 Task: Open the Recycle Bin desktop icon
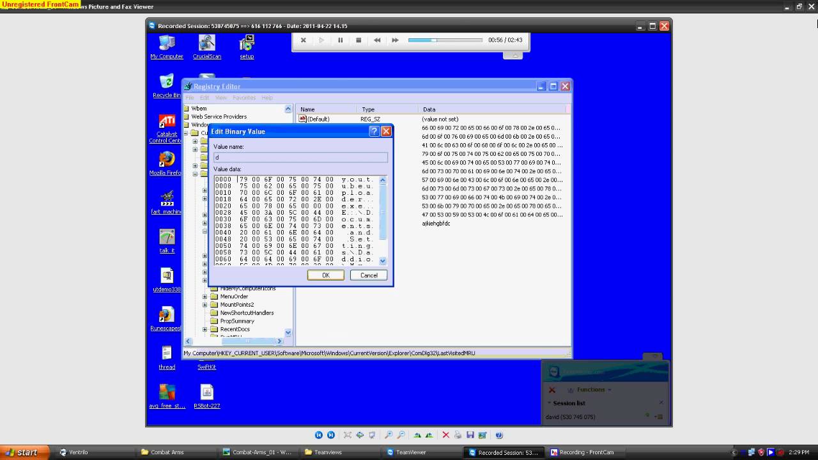[166, 86]
